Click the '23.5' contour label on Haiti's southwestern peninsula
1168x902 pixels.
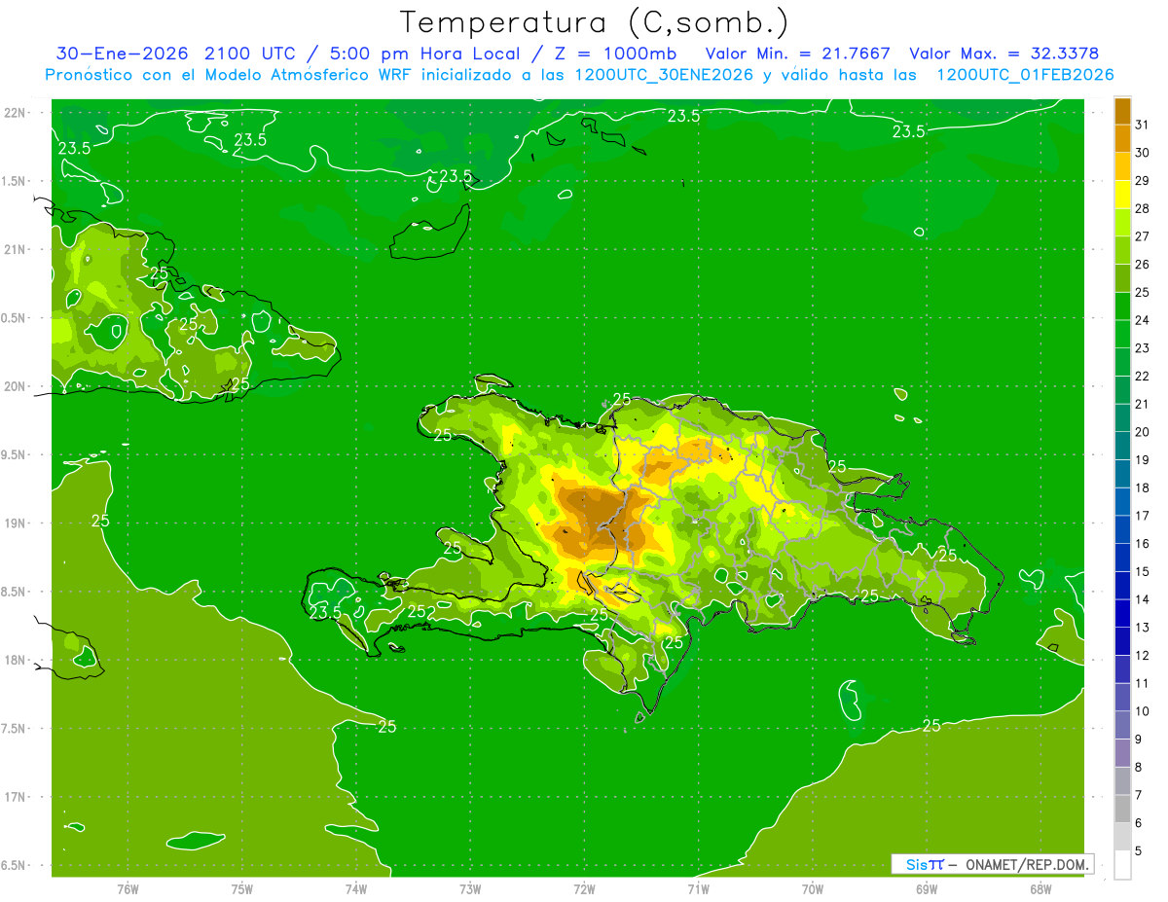pos(326,612)
